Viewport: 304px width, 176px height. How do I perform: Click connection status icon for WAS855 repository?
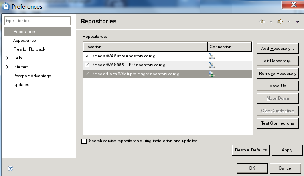212,56
